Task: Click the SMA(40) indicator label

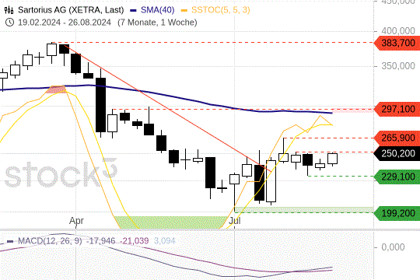Action: (x=157, y=10)
